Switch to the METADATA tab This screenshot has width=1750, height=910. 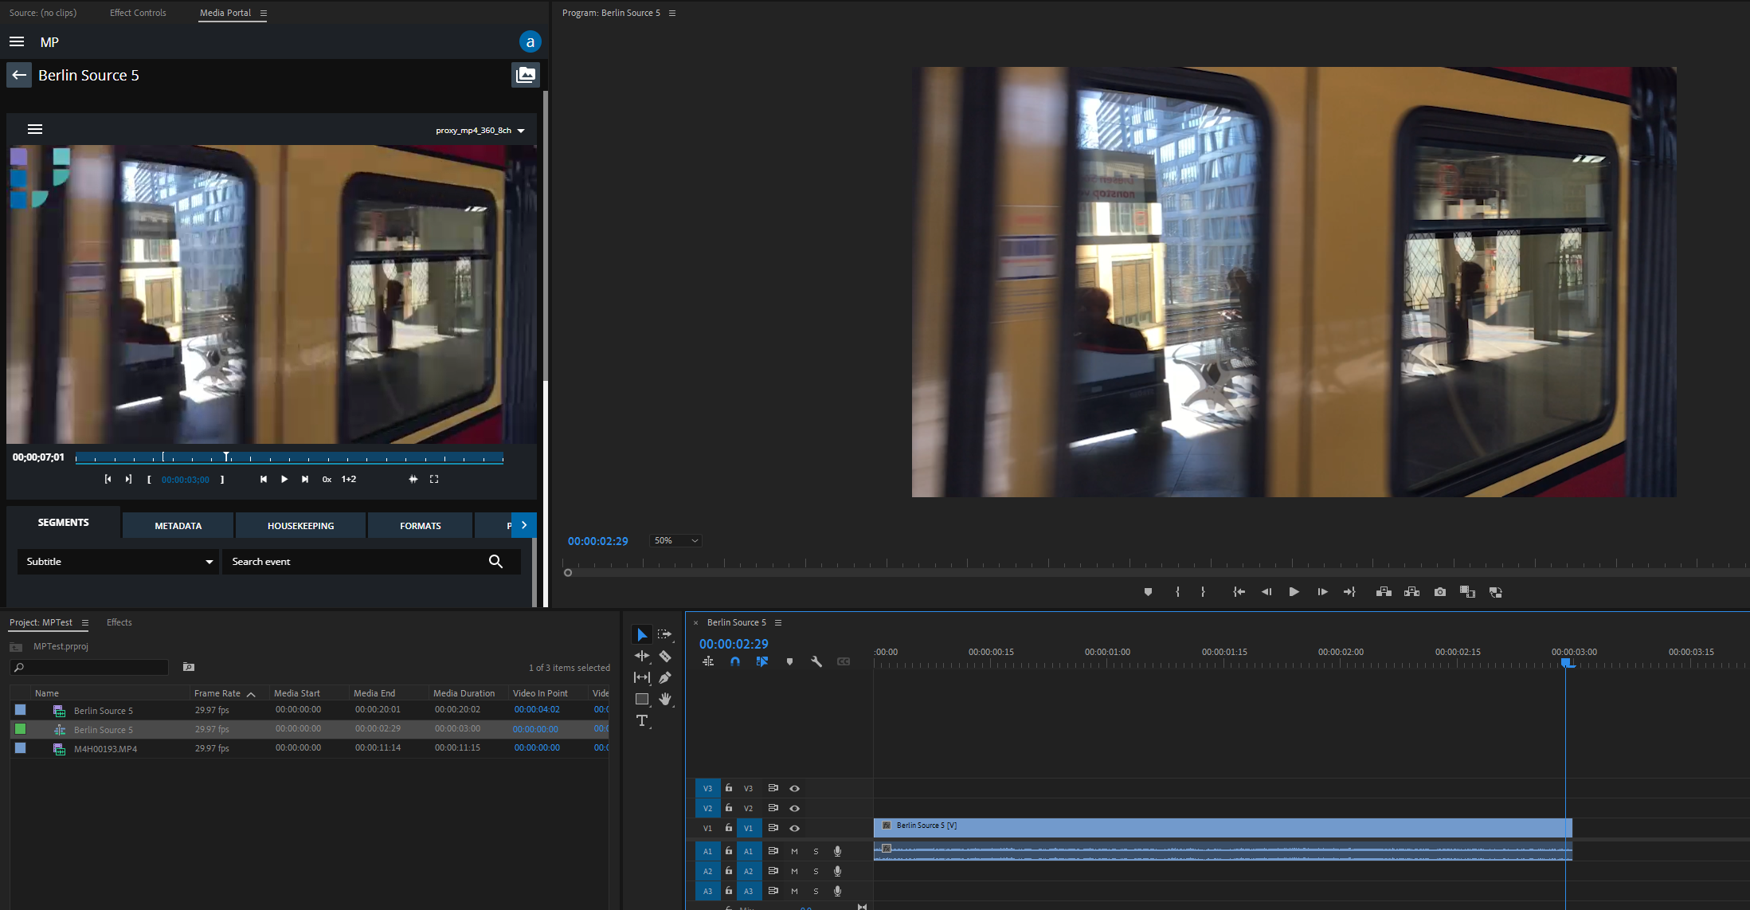click(x=178, y=526)
